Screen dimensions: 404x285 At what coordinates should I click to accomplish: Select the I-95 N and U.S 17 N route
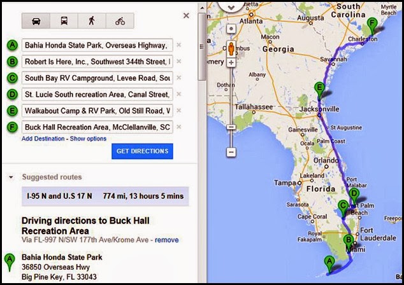(x=105, y=197)
